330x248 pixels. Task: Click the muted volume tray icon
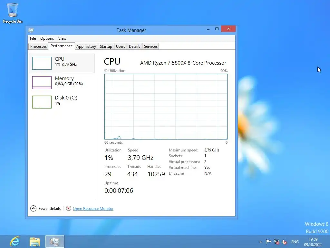[x=284, y=242]
